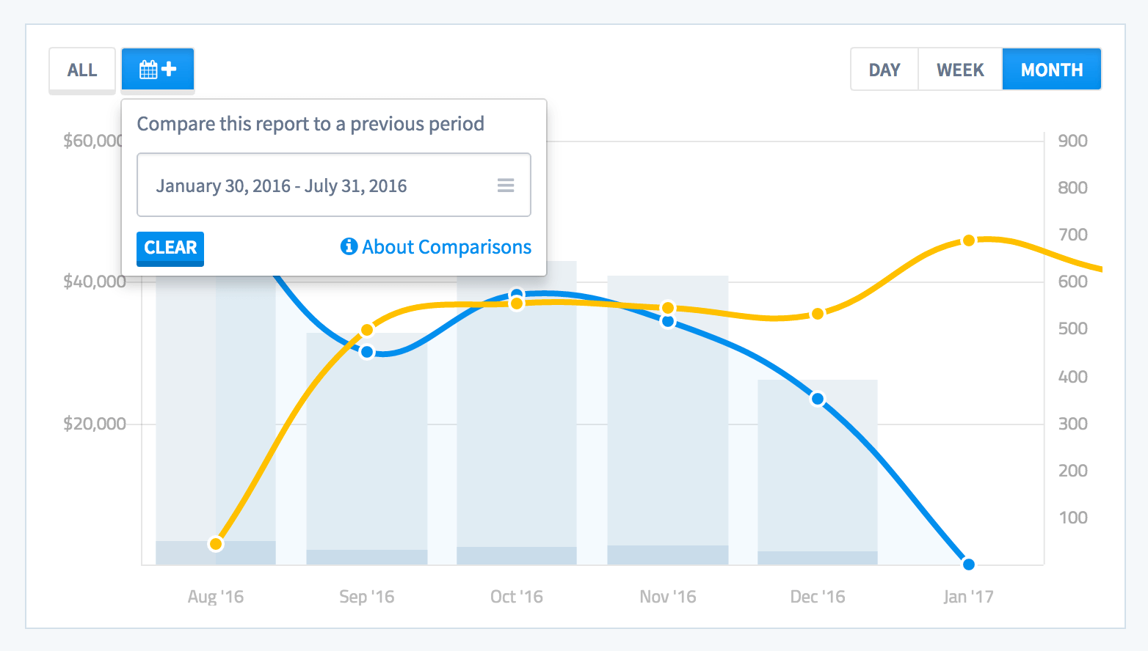Click the overlapping data points at Oct '16
The image size is (1148, 651).
tap(517, 297)
